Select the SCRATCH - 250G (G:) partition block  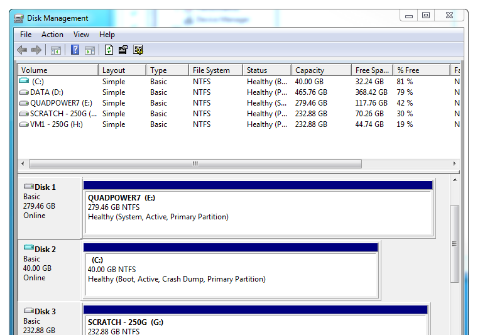(x=256, y=320)
